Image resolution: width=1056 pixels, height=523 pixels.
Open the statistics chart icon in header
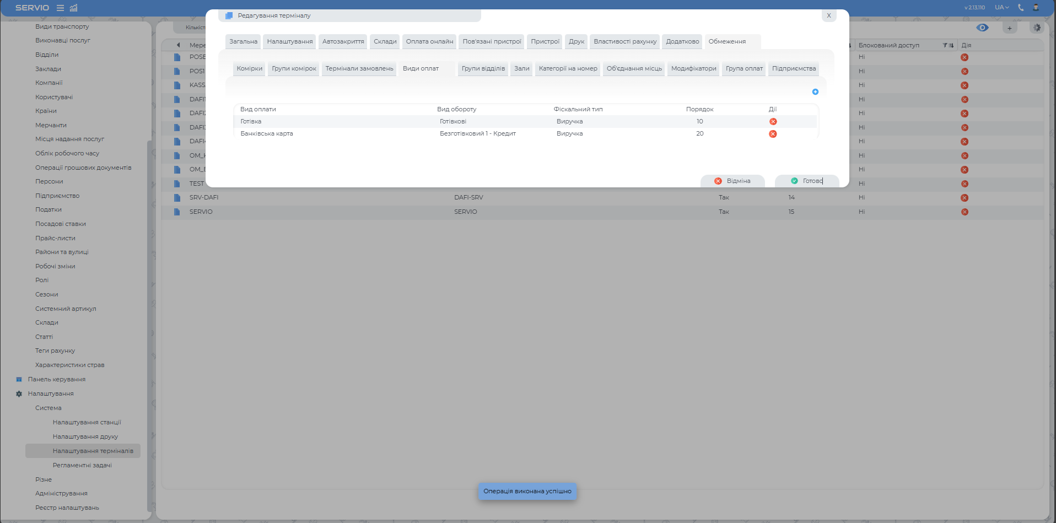(x=74, y=8)
